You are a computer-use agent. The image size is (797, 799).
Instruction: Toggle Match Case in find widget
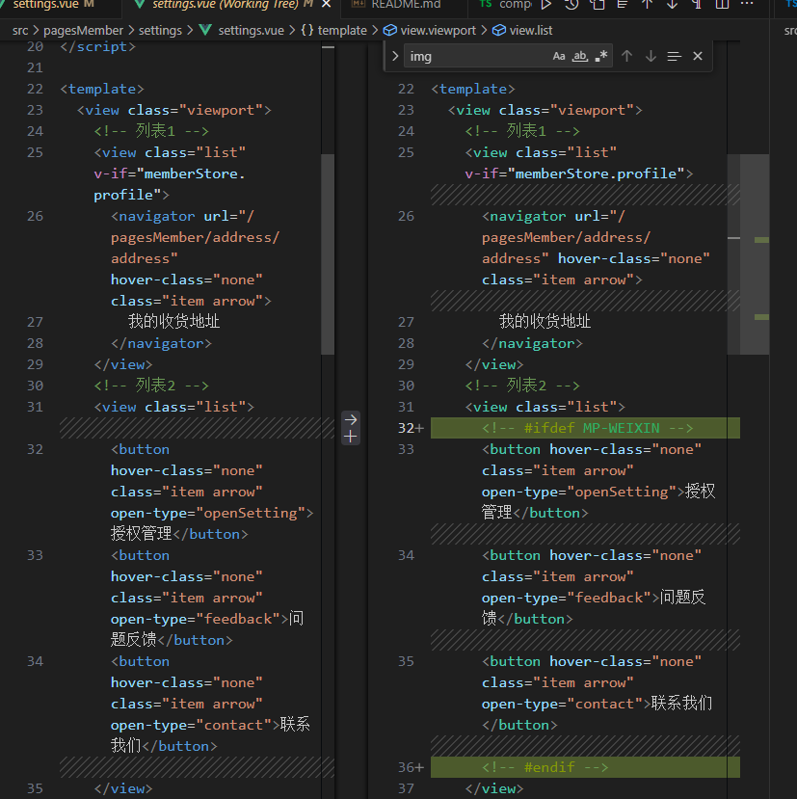pos(559,56)
